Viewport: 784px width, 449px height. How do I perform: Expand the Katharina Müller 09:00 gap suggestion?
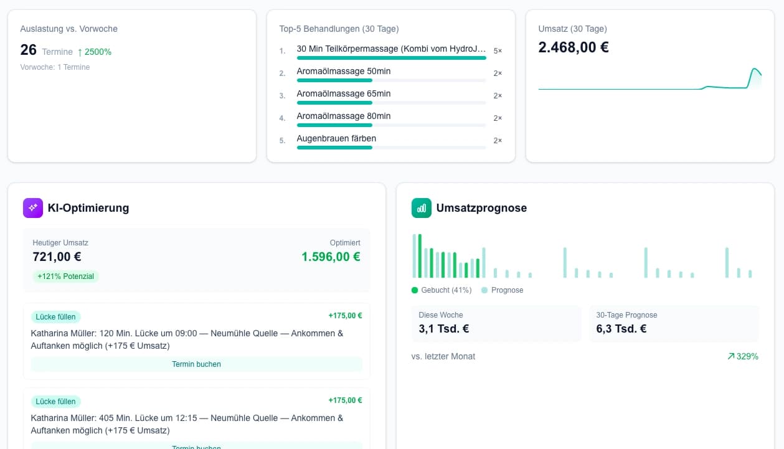tap(197, 339)
